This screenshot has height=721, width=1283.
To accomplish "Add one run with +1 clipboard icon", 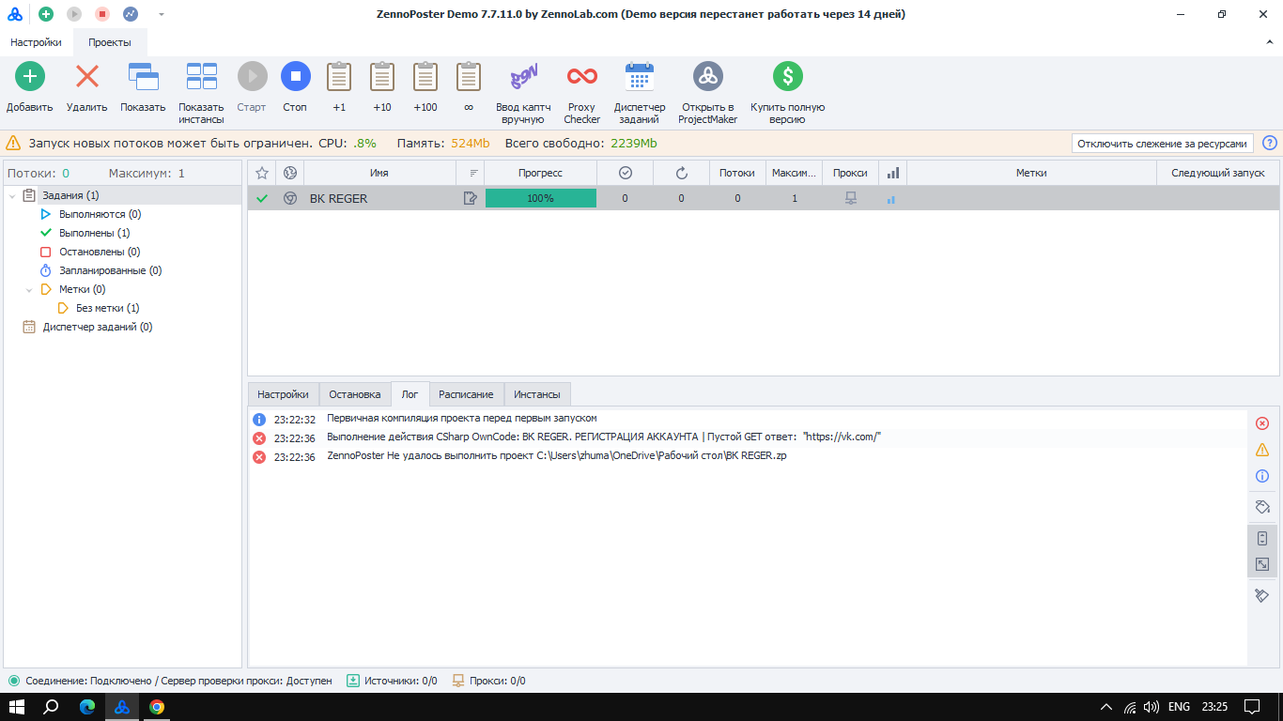I will pos(339,76).
